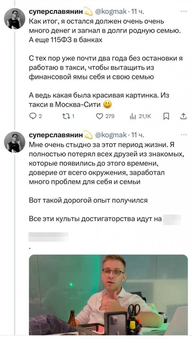Share the first tweet
Viewport: 192px width, 339px height.
[x=183, y=116]
